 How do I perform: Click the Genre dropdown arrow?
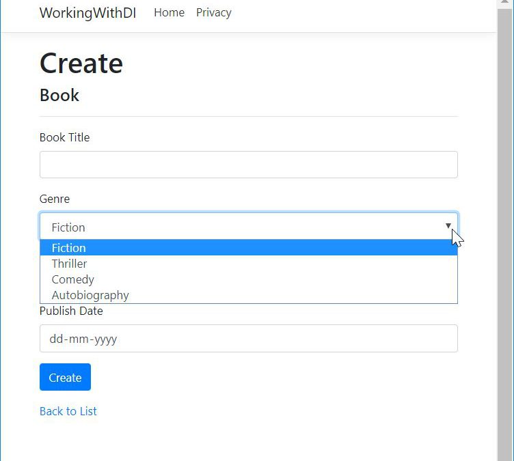tap(448, 226)
